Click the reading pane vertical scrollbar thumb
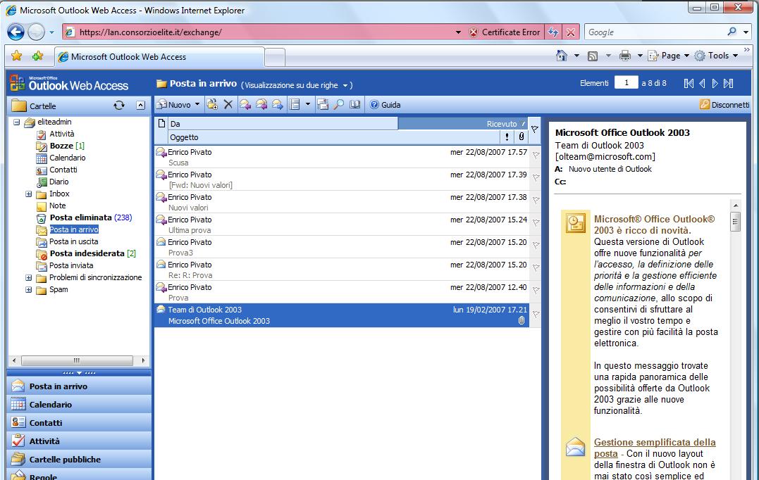759x480 pixels. 735,222
